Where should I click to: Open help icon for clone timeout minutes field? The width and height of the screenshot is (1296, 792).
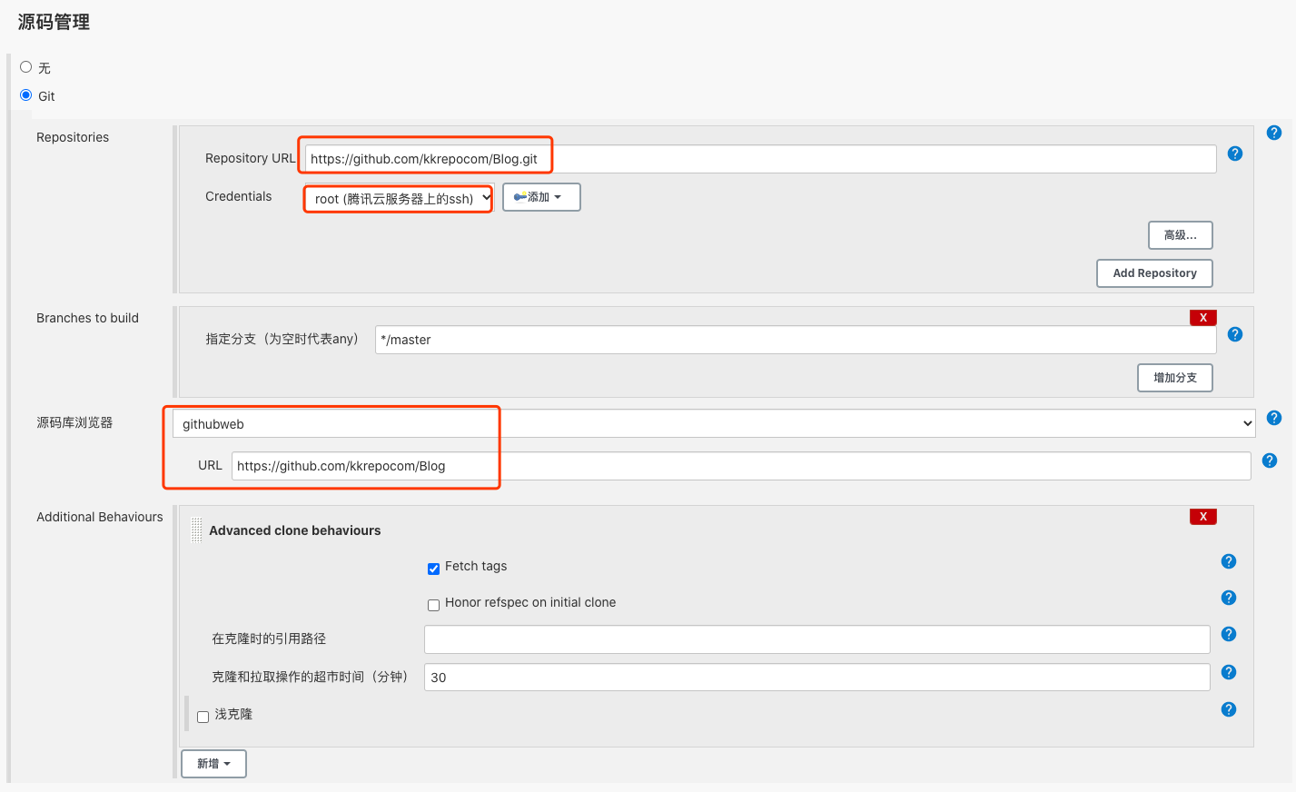coord(1228,672)
